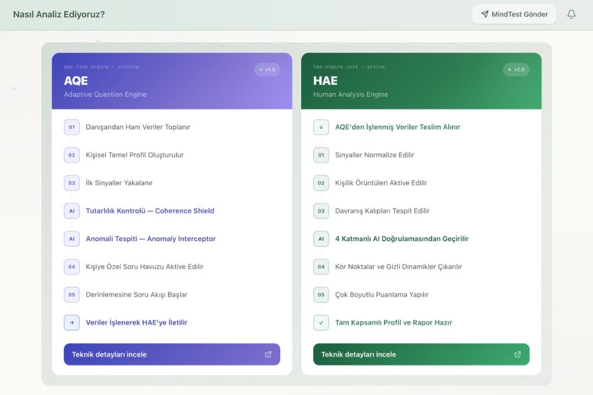The width and height of the screenshot is (593, 395).
Task: Click the paper plane send icon
Action: coord(485,14)
